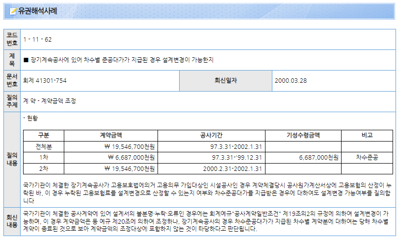Select the 차수준공 remark cell

click(x=367, y=157)
